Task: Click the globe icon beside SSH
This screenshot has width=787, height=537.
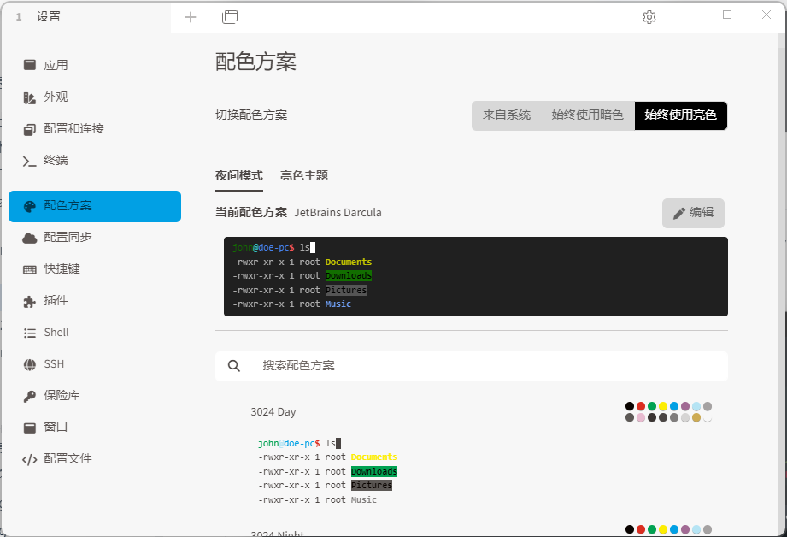Action: 30,364
